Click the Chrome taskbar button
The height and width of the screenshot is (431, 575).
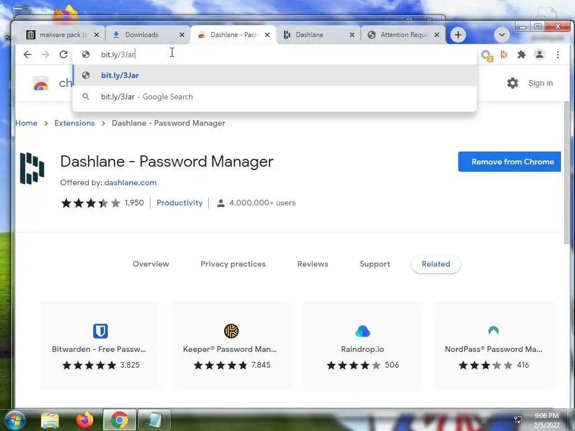pyautogui.click(x=120, y=420)
